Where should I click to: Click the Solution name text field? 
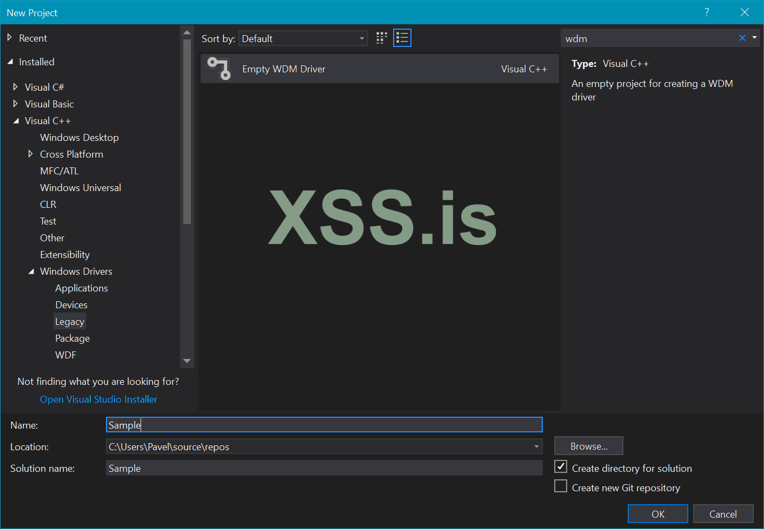click(324, 468)
